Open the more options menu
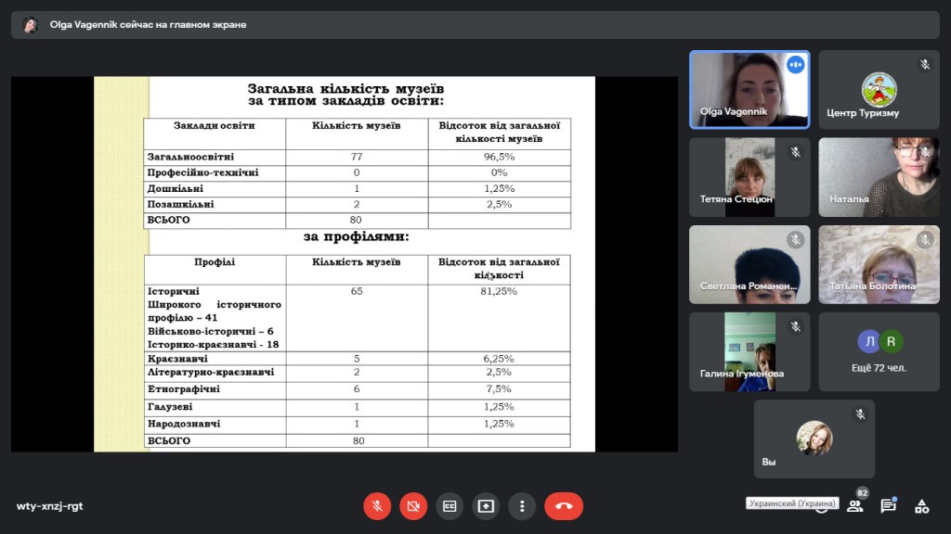Viewport: 951px width, 534px height. tap(522, 505)
